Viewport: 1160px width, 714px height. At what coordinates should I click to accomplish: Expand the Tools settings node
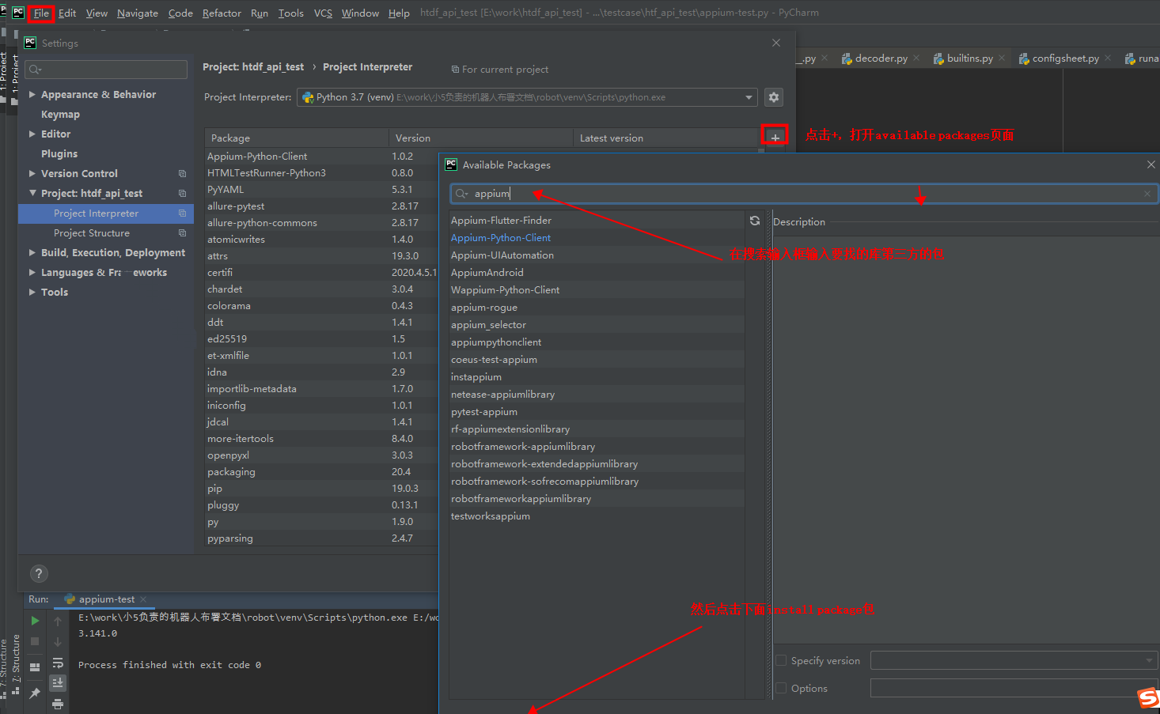[32, 292]
